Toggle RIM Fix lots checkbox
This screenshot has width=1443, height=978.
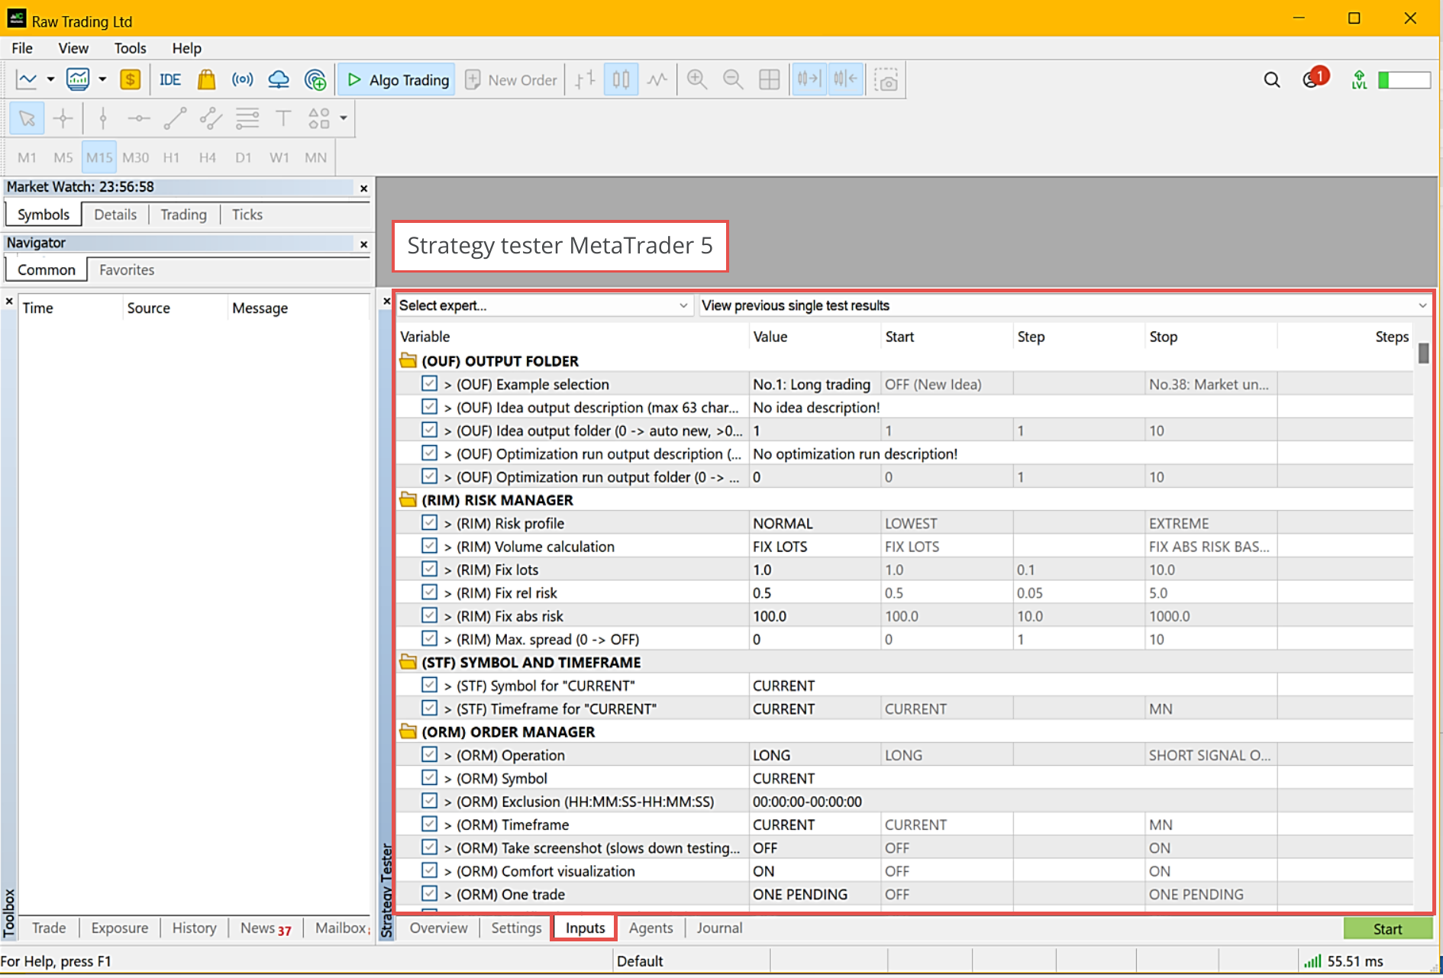pos(429,569)
